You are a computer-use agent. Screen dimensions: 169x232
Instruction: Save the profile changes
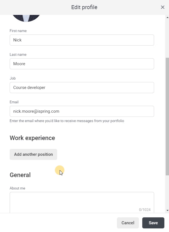click(x=153, y=223)
